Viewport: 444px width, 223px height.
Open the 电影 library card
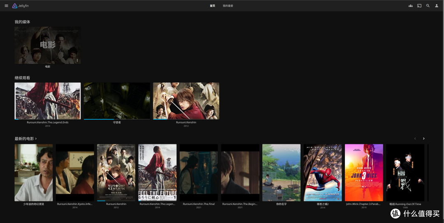pyautogui.click(x=47, y=45)
